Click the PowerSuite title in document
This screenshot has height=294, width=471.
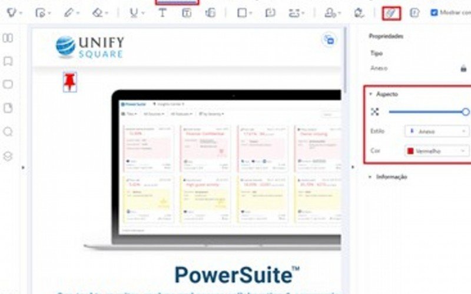[x=237, y=275]
